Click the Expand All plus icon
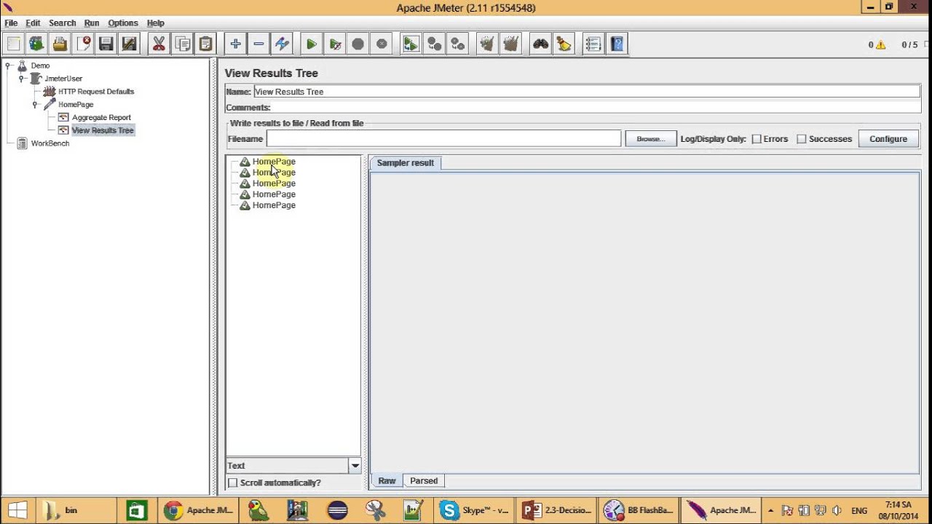 click(235, 44)
